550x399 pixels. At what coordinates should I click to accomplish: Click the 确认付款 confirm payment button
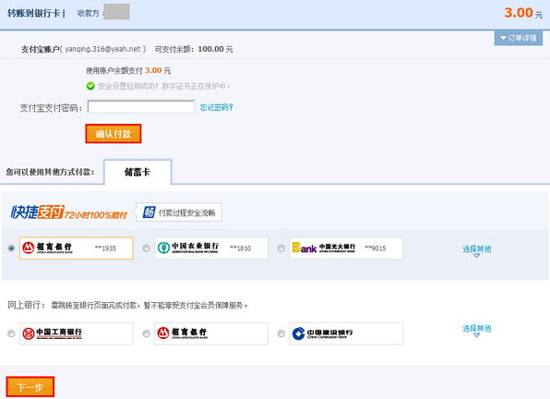[114, 134]
